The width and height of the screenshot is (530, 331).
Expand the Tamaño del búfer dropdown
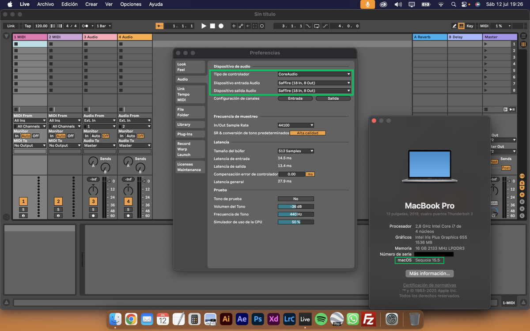pyautogui.click(x=295, y=151)
